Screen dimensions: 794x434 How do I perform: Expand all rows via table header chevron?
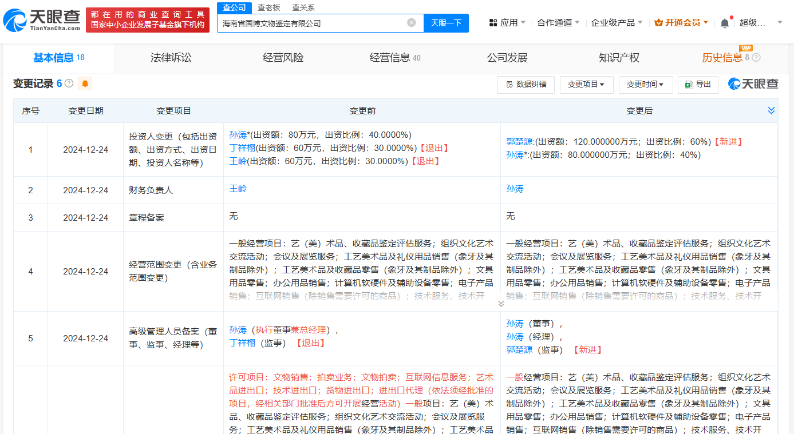(x=771, y=110)
